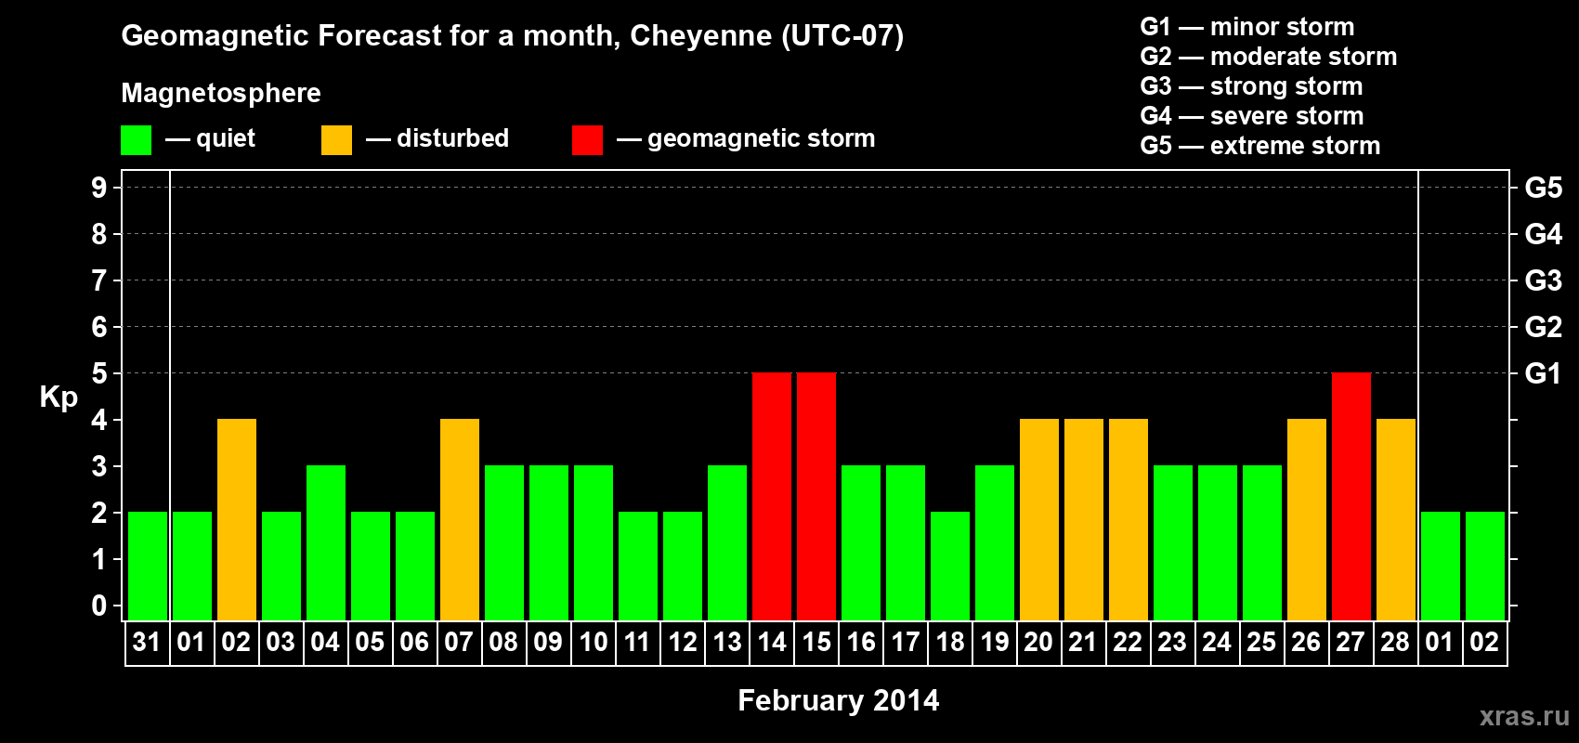Viewport: 1579px width, 743px height.
Task: Click the G3 right axis label
Action: [x=1544, y=280]
